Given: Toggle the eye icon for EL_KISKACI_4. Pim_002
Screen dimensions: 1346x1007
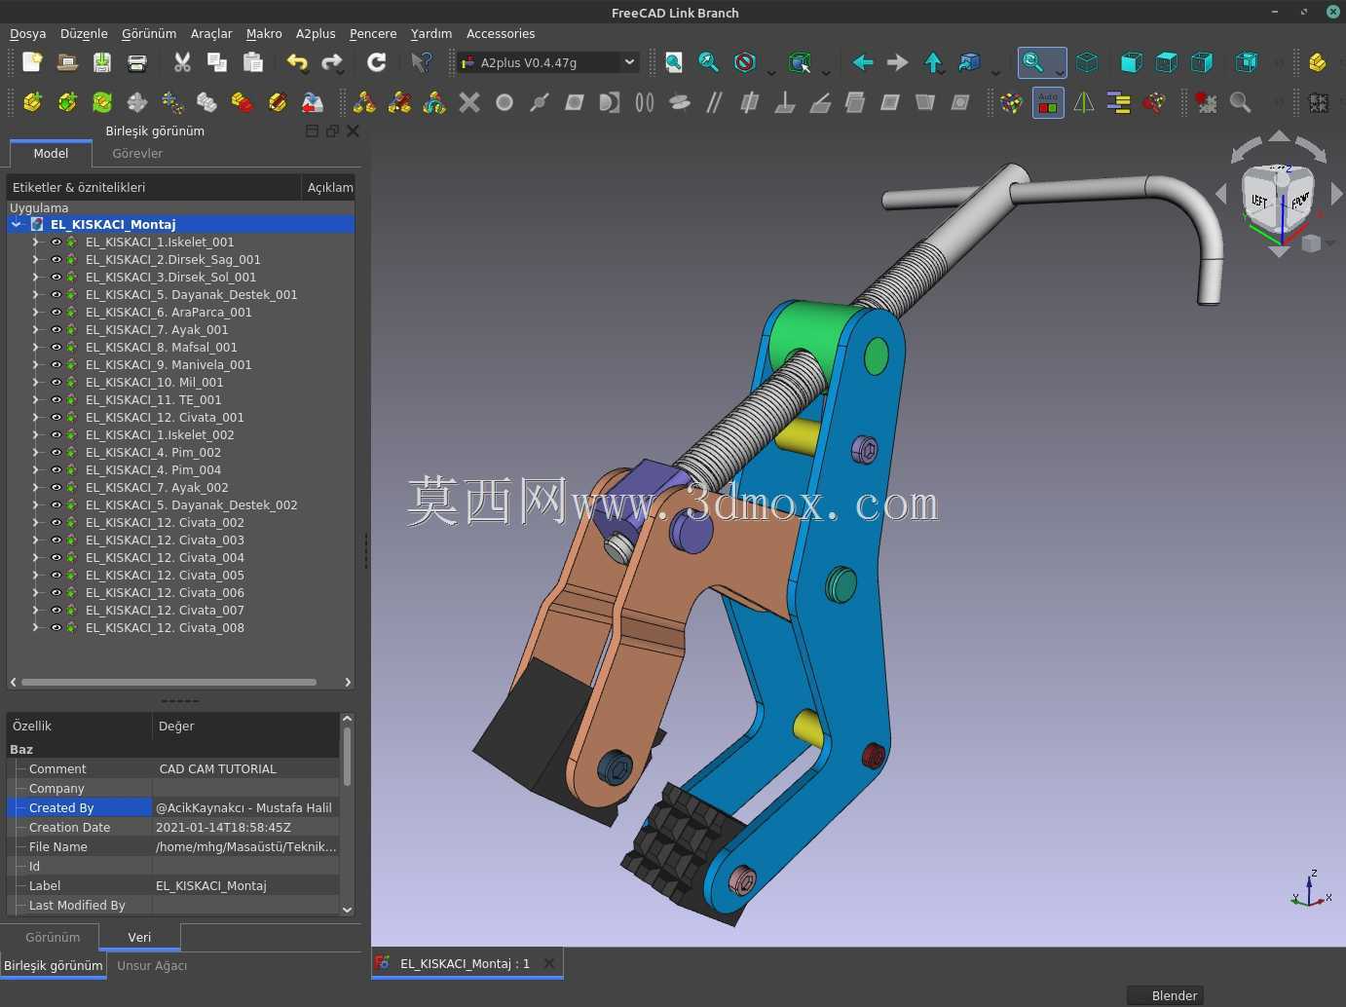Looking at the screenshot, I should point(56,453).
